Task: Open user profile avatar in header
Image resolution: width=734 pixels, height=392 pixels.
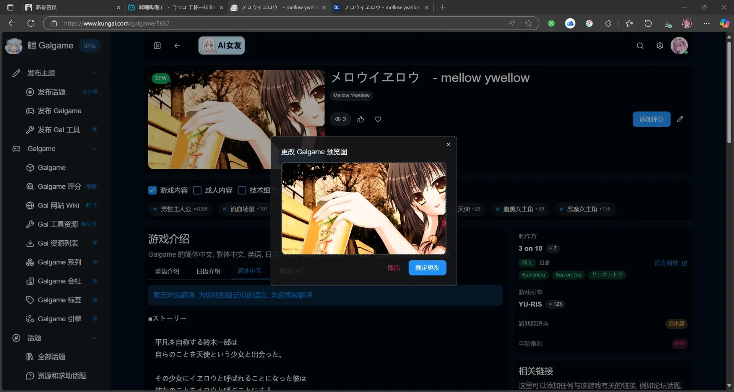Action: click(679, 46)
